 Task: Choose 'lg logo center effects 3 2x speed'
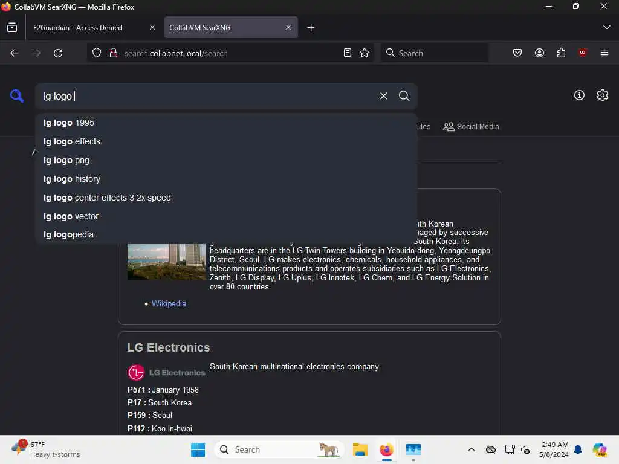coord(226,198)
